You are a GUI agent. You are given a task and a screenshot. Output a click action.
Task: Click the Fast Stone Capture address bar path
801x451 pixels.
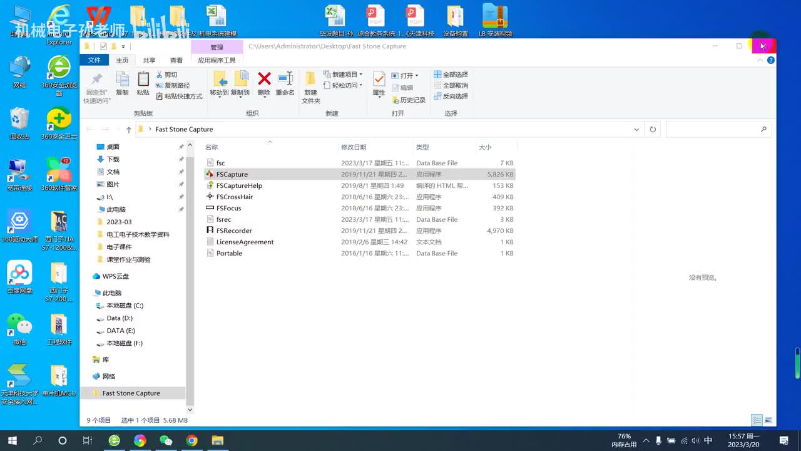point(184,130)
